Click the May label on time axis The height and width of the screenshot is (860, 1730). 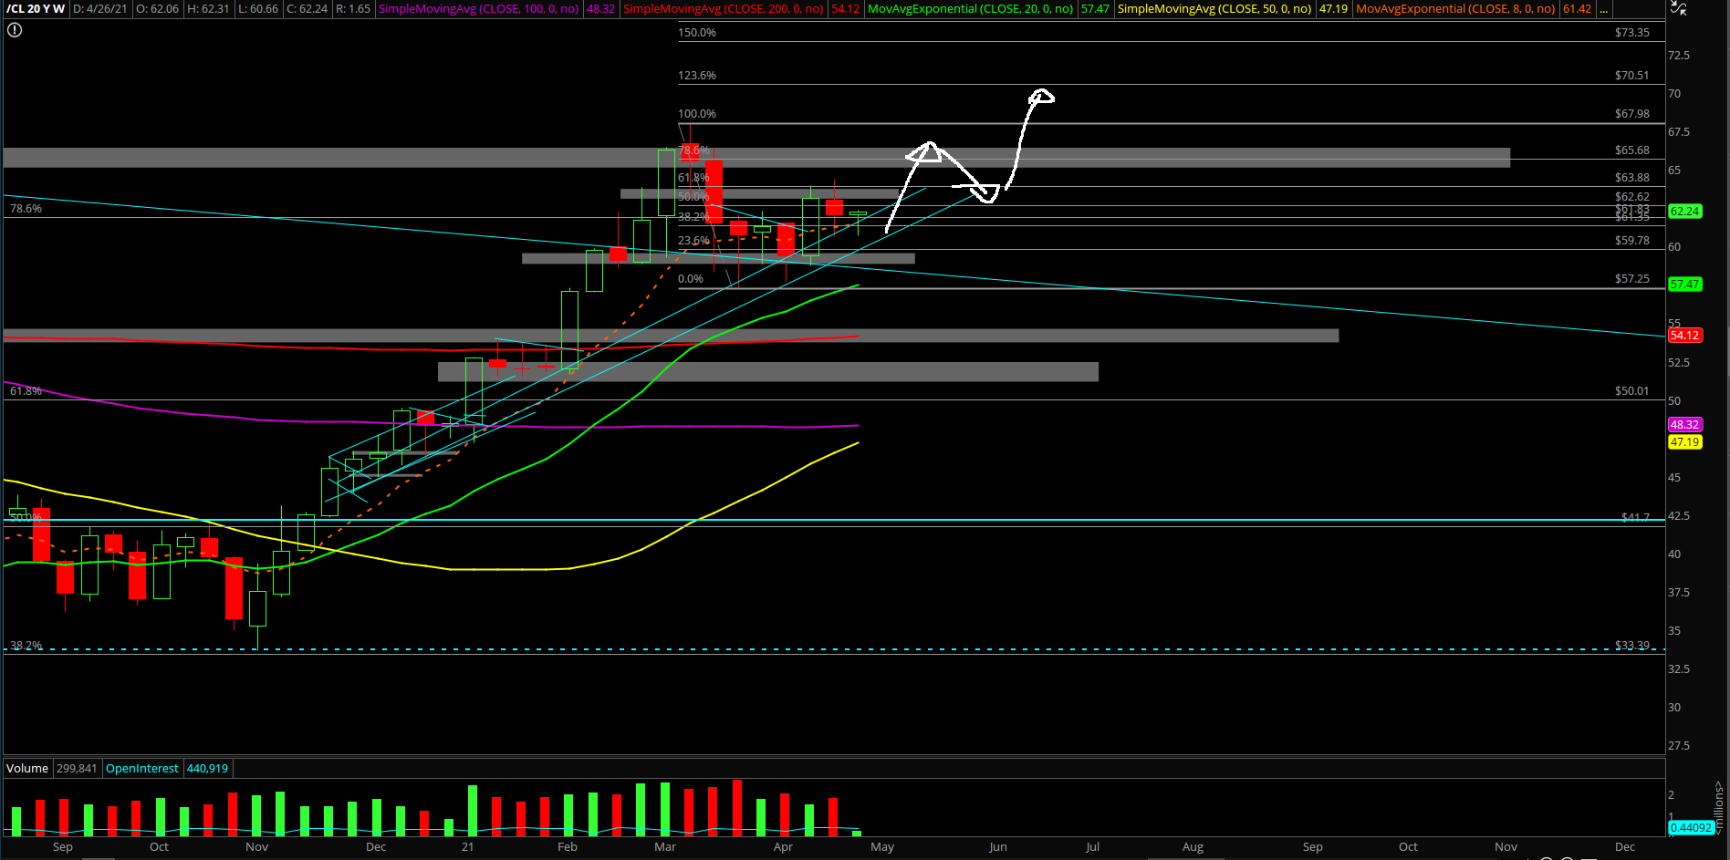pyautogui.click(x=882, y=846)
